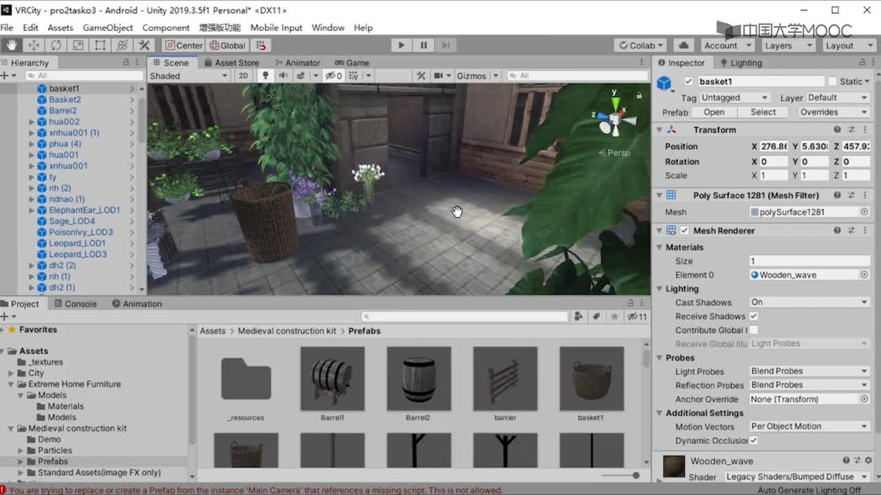Toggle scene audio speaker icon
881x495 pixels.
283,76
